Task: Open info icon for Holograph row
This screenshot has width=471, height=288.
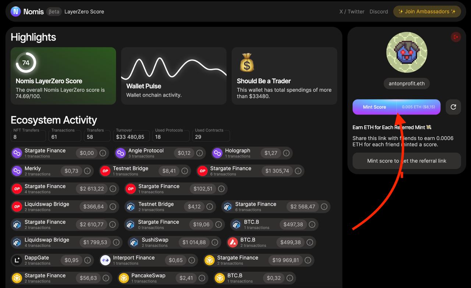Action: (286, 153)
